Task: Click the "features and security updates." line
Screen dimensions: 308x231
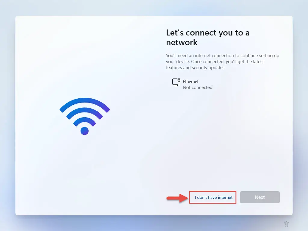Action: pos(196,68)
